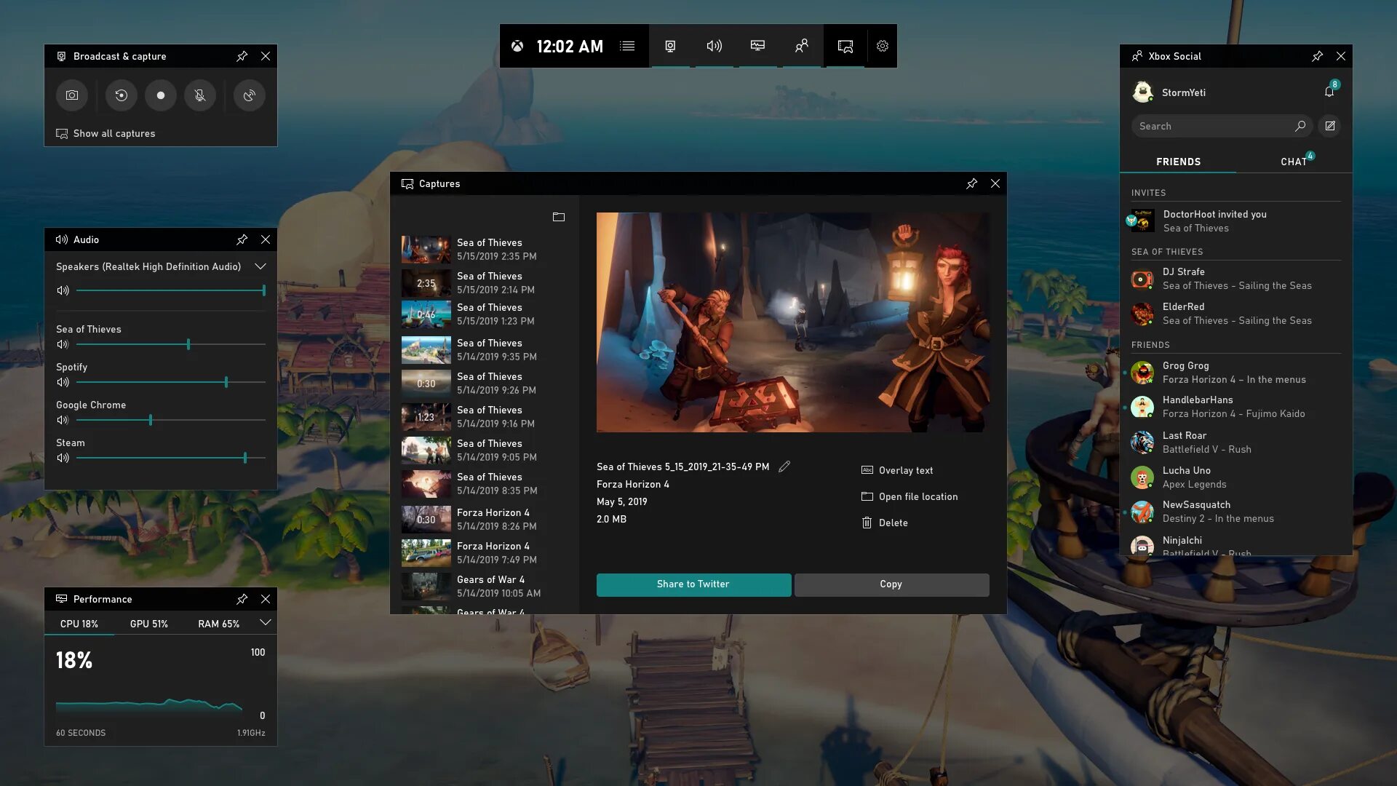Share to Twitter from captures panel
The image size is (1397, 786).
693,584
